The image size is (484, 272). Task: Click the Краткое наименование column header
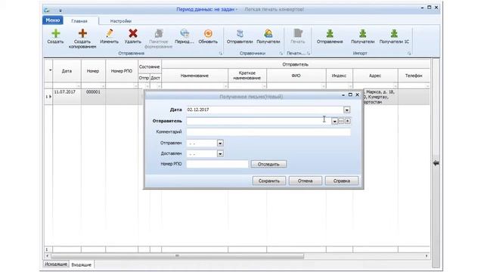pos(247,76)
